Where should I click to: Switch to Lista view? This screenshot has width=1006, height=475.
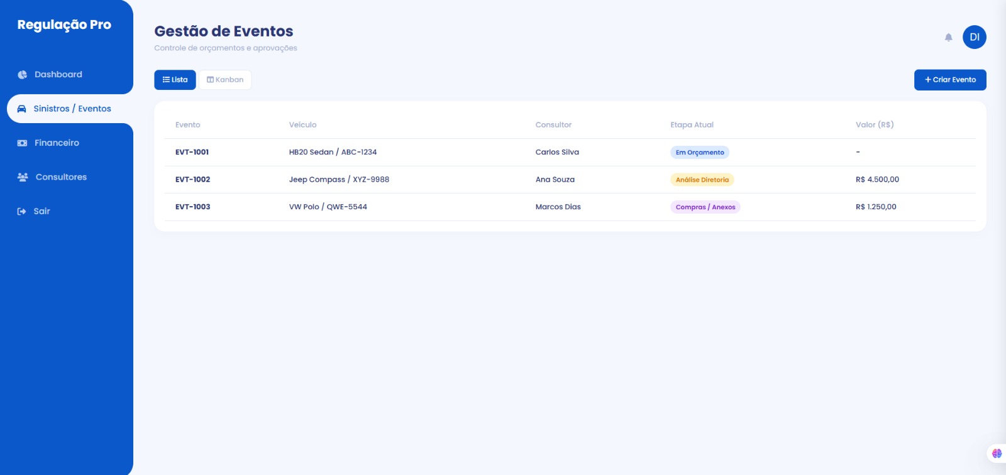click(175, 80)
